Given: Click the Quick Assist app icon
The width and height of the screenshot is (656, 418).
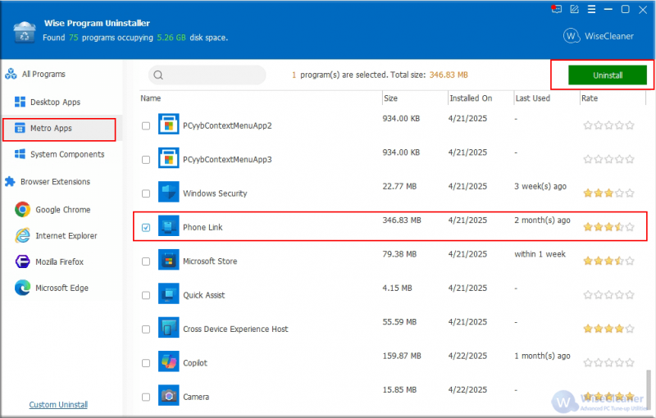Looking at the screenshot, I should point(169,293).
